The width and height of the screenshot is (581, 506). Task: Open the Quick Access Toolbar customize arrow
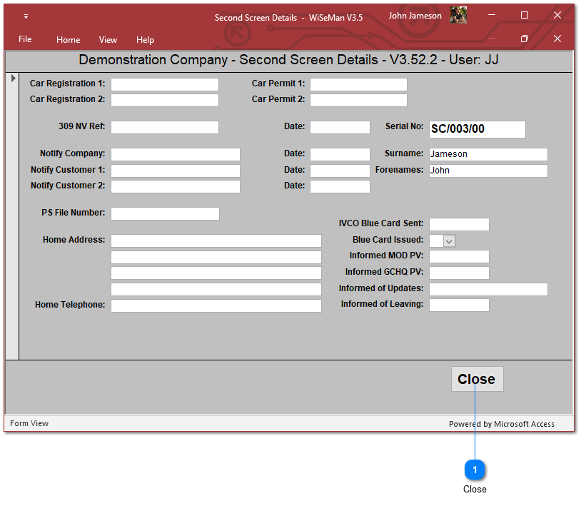[x=26, y=16]
